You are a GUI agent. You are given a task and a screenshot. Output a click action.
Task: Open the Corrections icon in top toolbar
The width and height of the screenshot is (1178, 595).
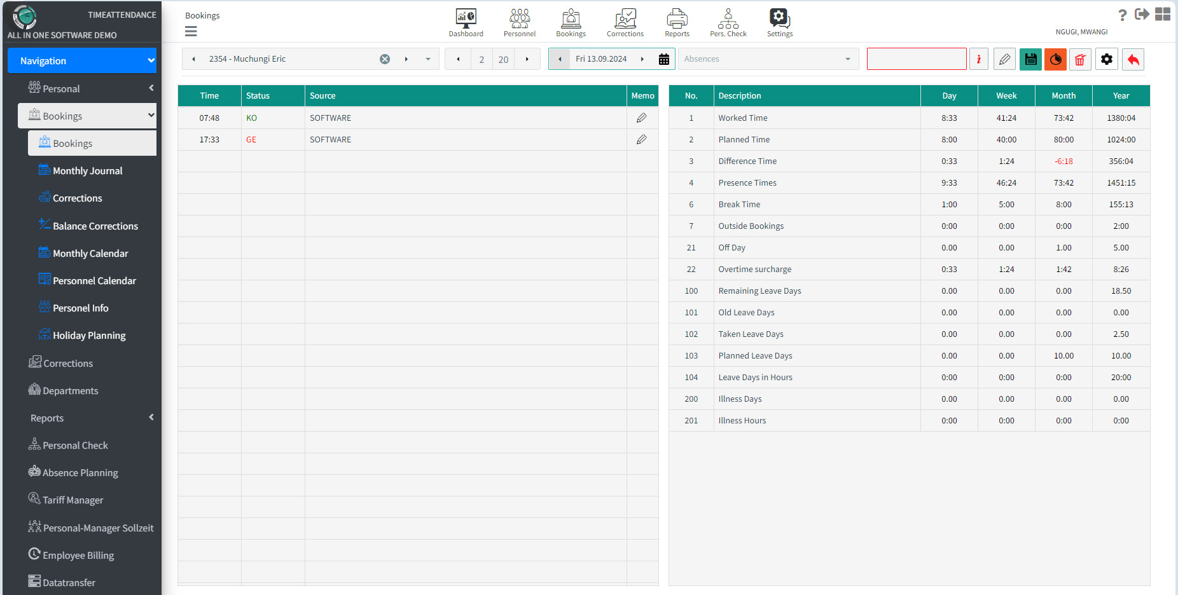pos(625,22)
